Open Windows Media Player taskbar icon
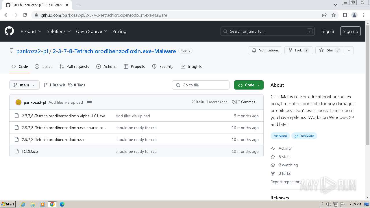370x208 pixels. tap(42, 204)
